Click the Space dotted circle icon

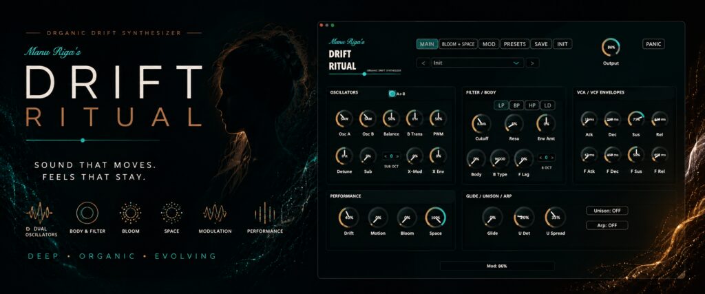(x=171, y=213)
